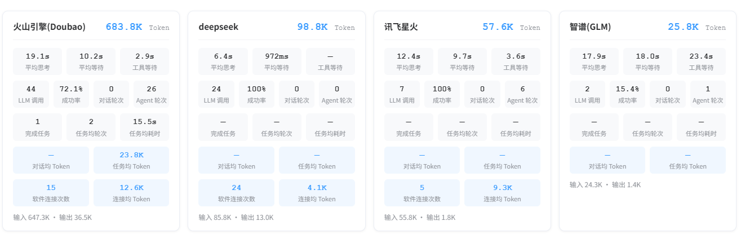Click the 讯飞星火 card title
This screenshot has height=234, width=741.
[401, 27]
